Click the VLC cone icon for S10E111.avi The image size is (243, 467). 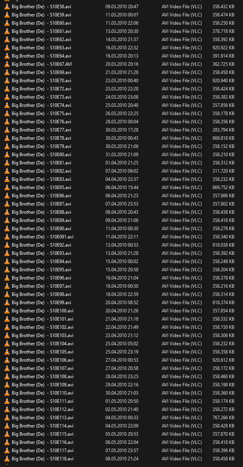[x=7, y=401]
